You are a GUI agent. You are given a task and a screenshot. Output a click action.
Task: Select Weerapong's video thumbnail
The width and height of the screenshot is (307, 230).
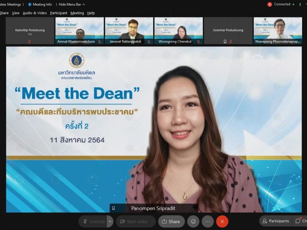tap(278, 30)
